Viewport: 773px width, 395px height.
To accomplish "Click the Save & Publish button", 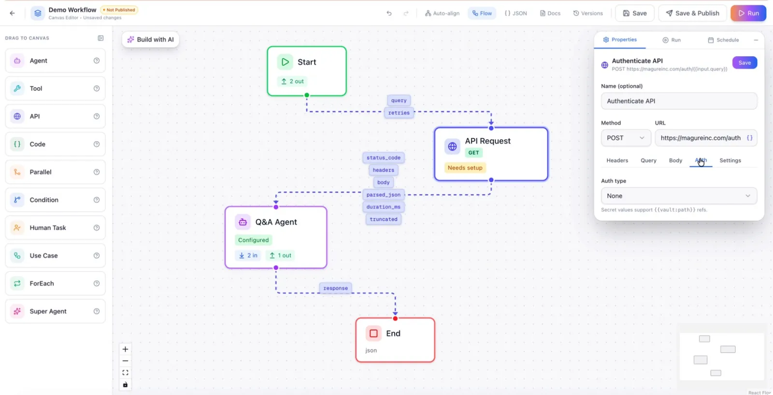I will tap(692, 14).
